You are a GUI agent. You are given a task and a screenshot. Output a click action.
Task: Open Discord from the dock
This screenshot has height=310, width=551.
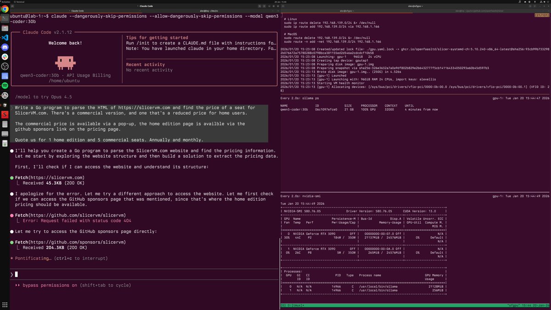[x=5, y=47]
